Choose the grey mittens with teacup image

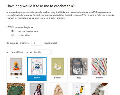coord(99,89)
